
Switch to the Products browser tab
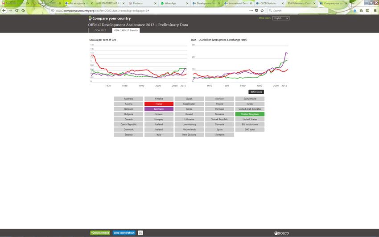coord(143,4)
